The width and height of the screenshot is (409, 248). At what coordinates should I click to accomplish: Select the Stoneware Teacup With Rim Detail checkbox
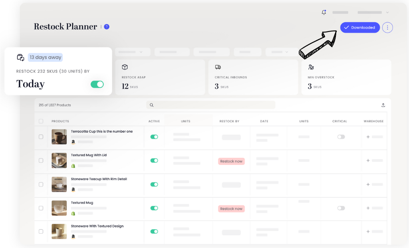(x=41, y=185)
